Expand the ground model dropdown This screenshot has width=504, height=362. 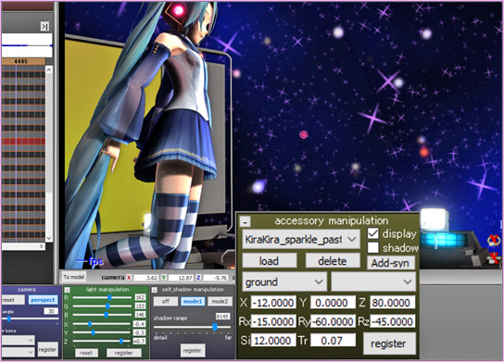coord(284,282)
